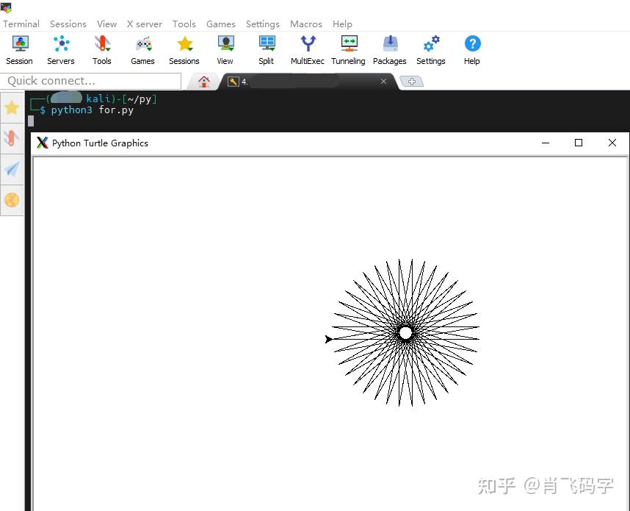Click the star favorites icon in the sidebar
630x511 pixels.
12,107
